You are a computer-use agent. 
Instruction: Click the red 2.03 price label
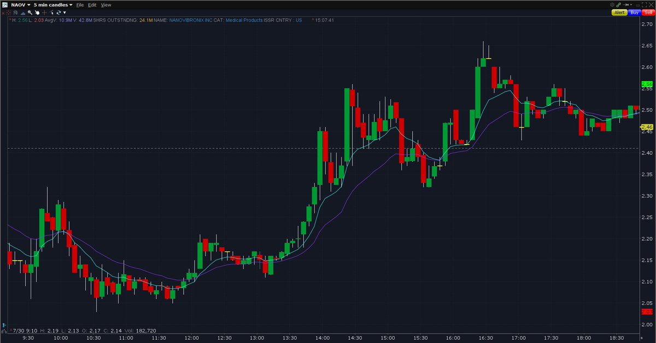(x=647, y=311)
